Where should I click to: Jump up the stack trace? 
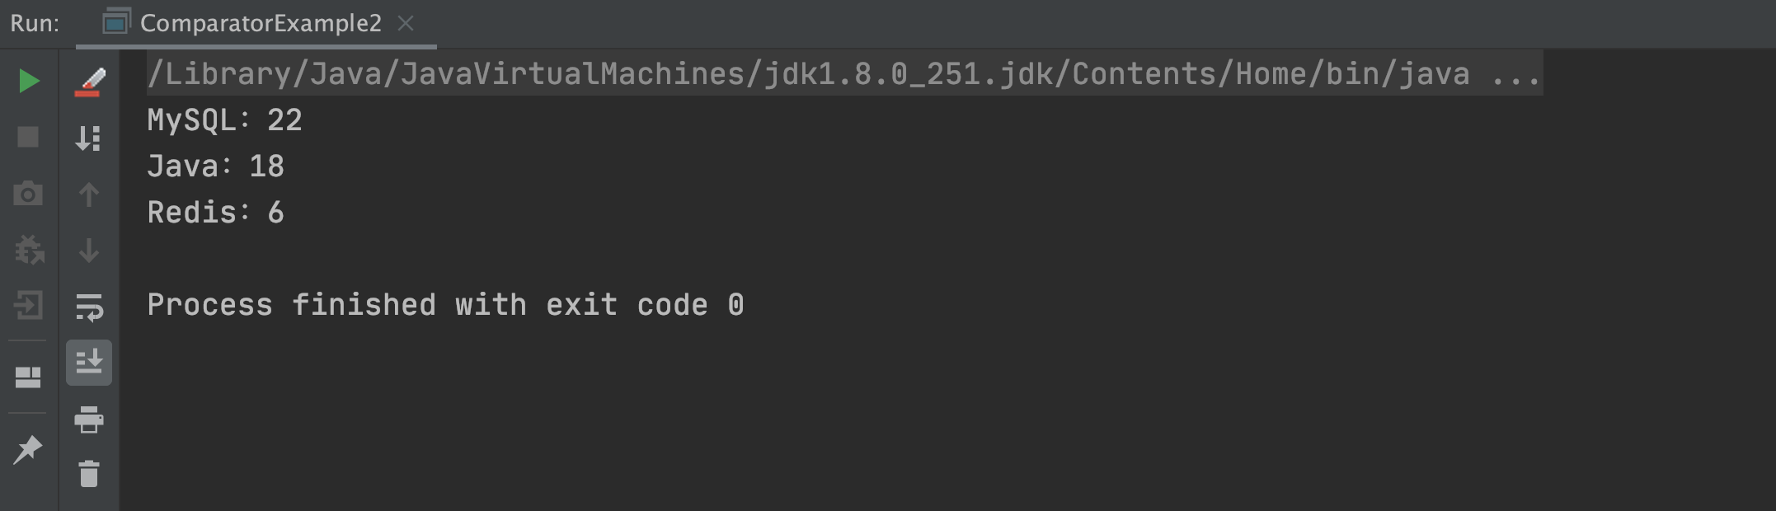click(88, 195)
